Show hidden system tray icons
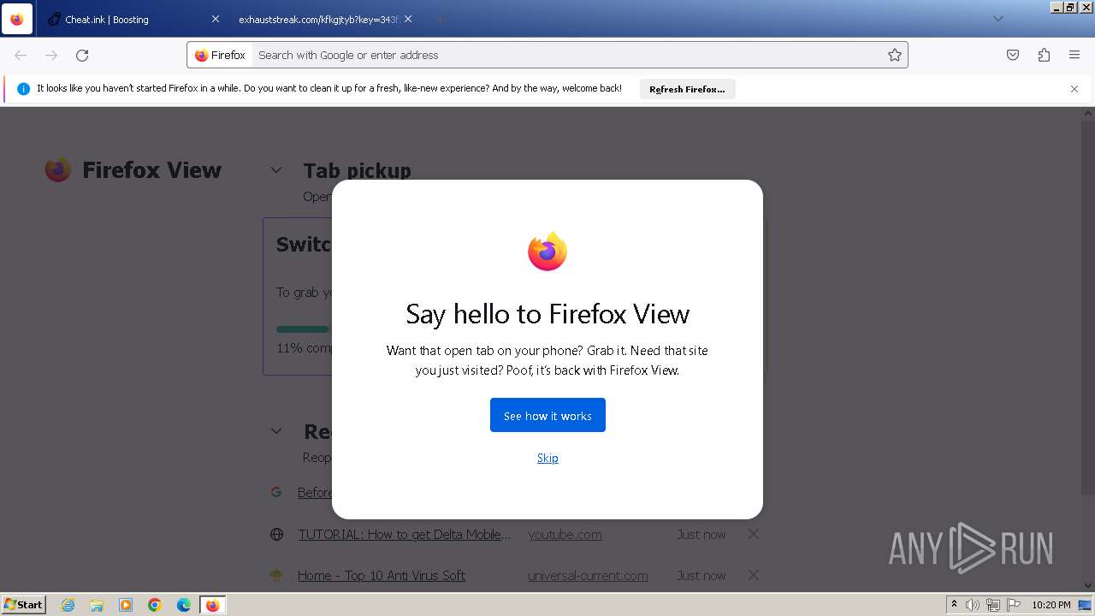The width and height of the screenshot is (1095, 616). [x=954, y=605]
